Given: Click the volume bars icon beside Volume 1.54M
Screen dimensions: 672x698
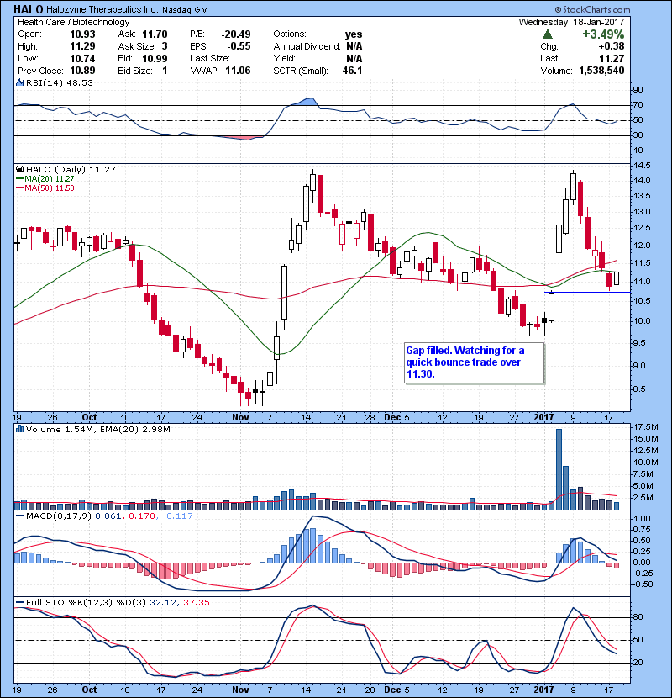Looking at the screenshot, I should [19, 430].
